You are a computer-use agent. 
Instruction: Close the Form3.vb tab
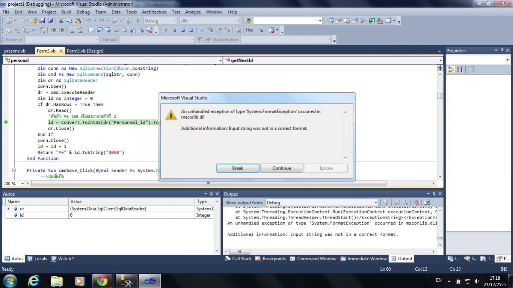pyautogui.click(x=61, y=51)
